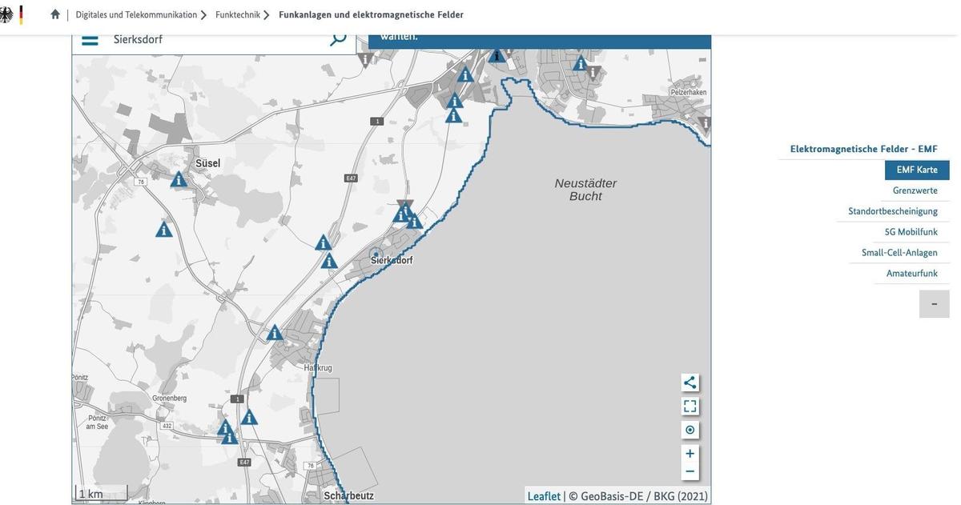The width and height of the screenshot is (961, 505).
Task: Click the search field containing Sierksdorf
Action: pyautogui.click(x=216, y=39)
